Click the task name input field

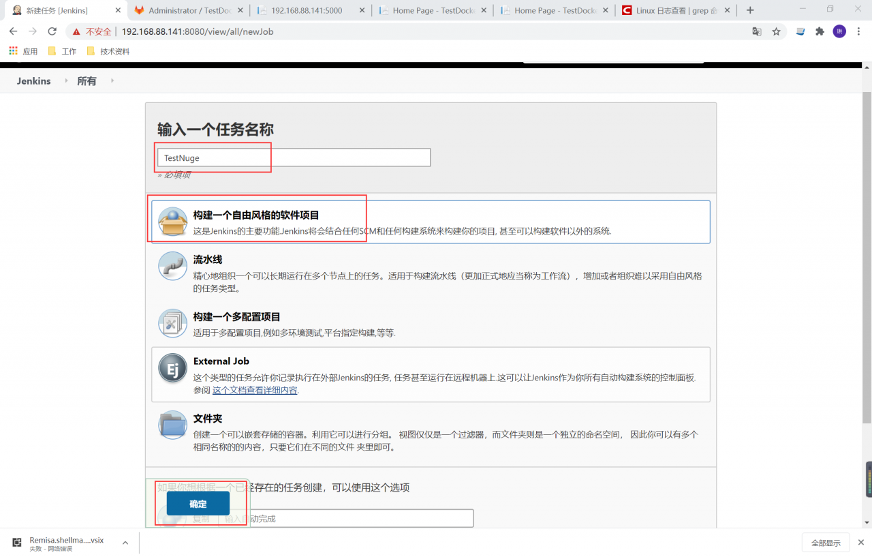(294, 157)
